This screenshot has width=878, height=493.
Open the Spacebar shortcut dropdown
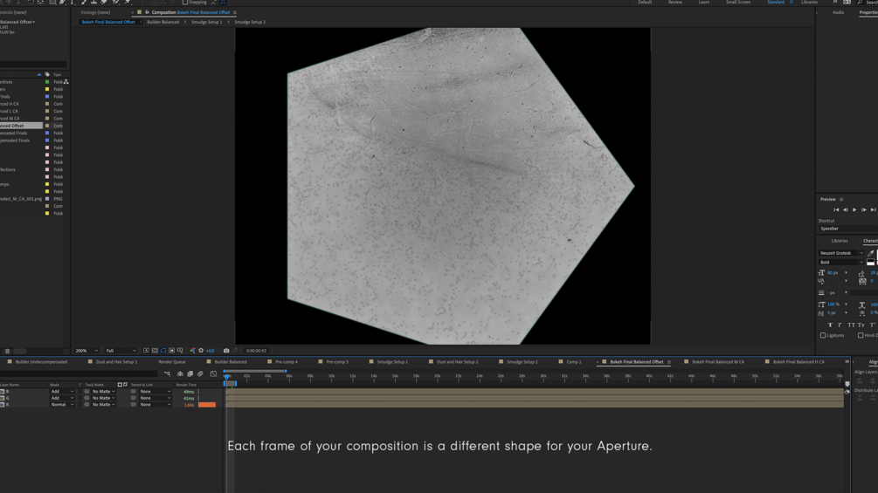coord(847,229)
